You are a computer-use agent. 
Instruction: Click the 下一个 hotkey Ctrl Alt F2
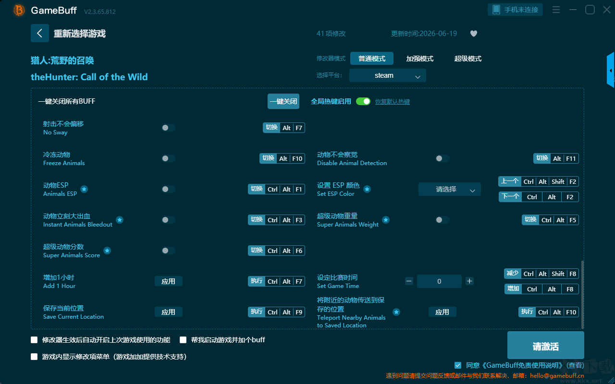[x=539, y=197]
